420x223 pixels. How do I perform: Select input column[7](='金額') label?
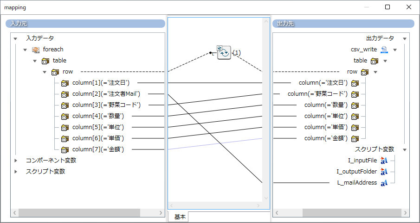tap(98, 149)
